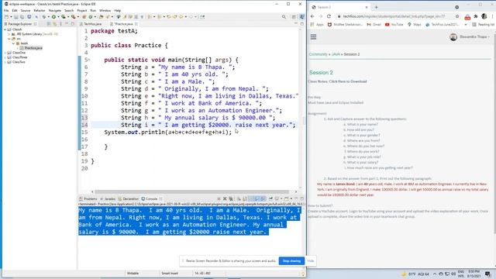Expand the ClassThree project node
496x279 pixels.
coord(5,57)
